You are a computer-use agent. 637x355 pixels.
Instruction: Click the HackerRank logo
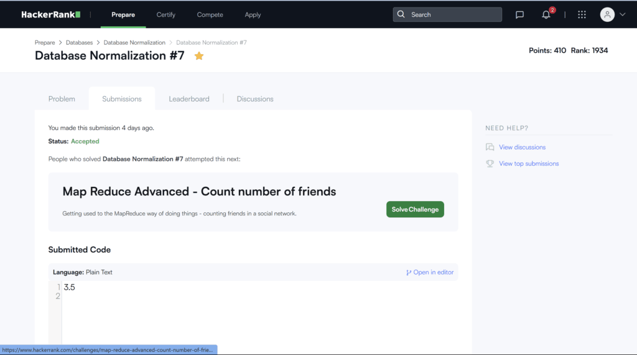coord(51,15)
